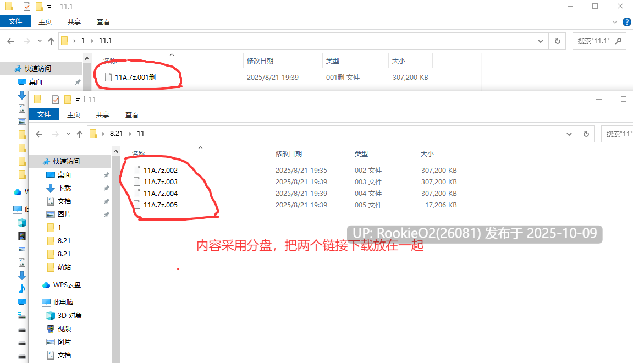This screenshot has width=633, height=363.
Task: Open 视频 in the sidebar
Action: [x=64, y=329]
